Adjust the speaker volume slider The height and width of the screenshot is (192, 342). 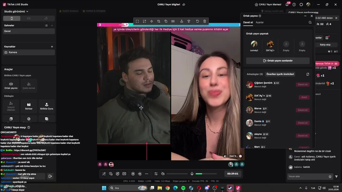click(x=177, y=174)
